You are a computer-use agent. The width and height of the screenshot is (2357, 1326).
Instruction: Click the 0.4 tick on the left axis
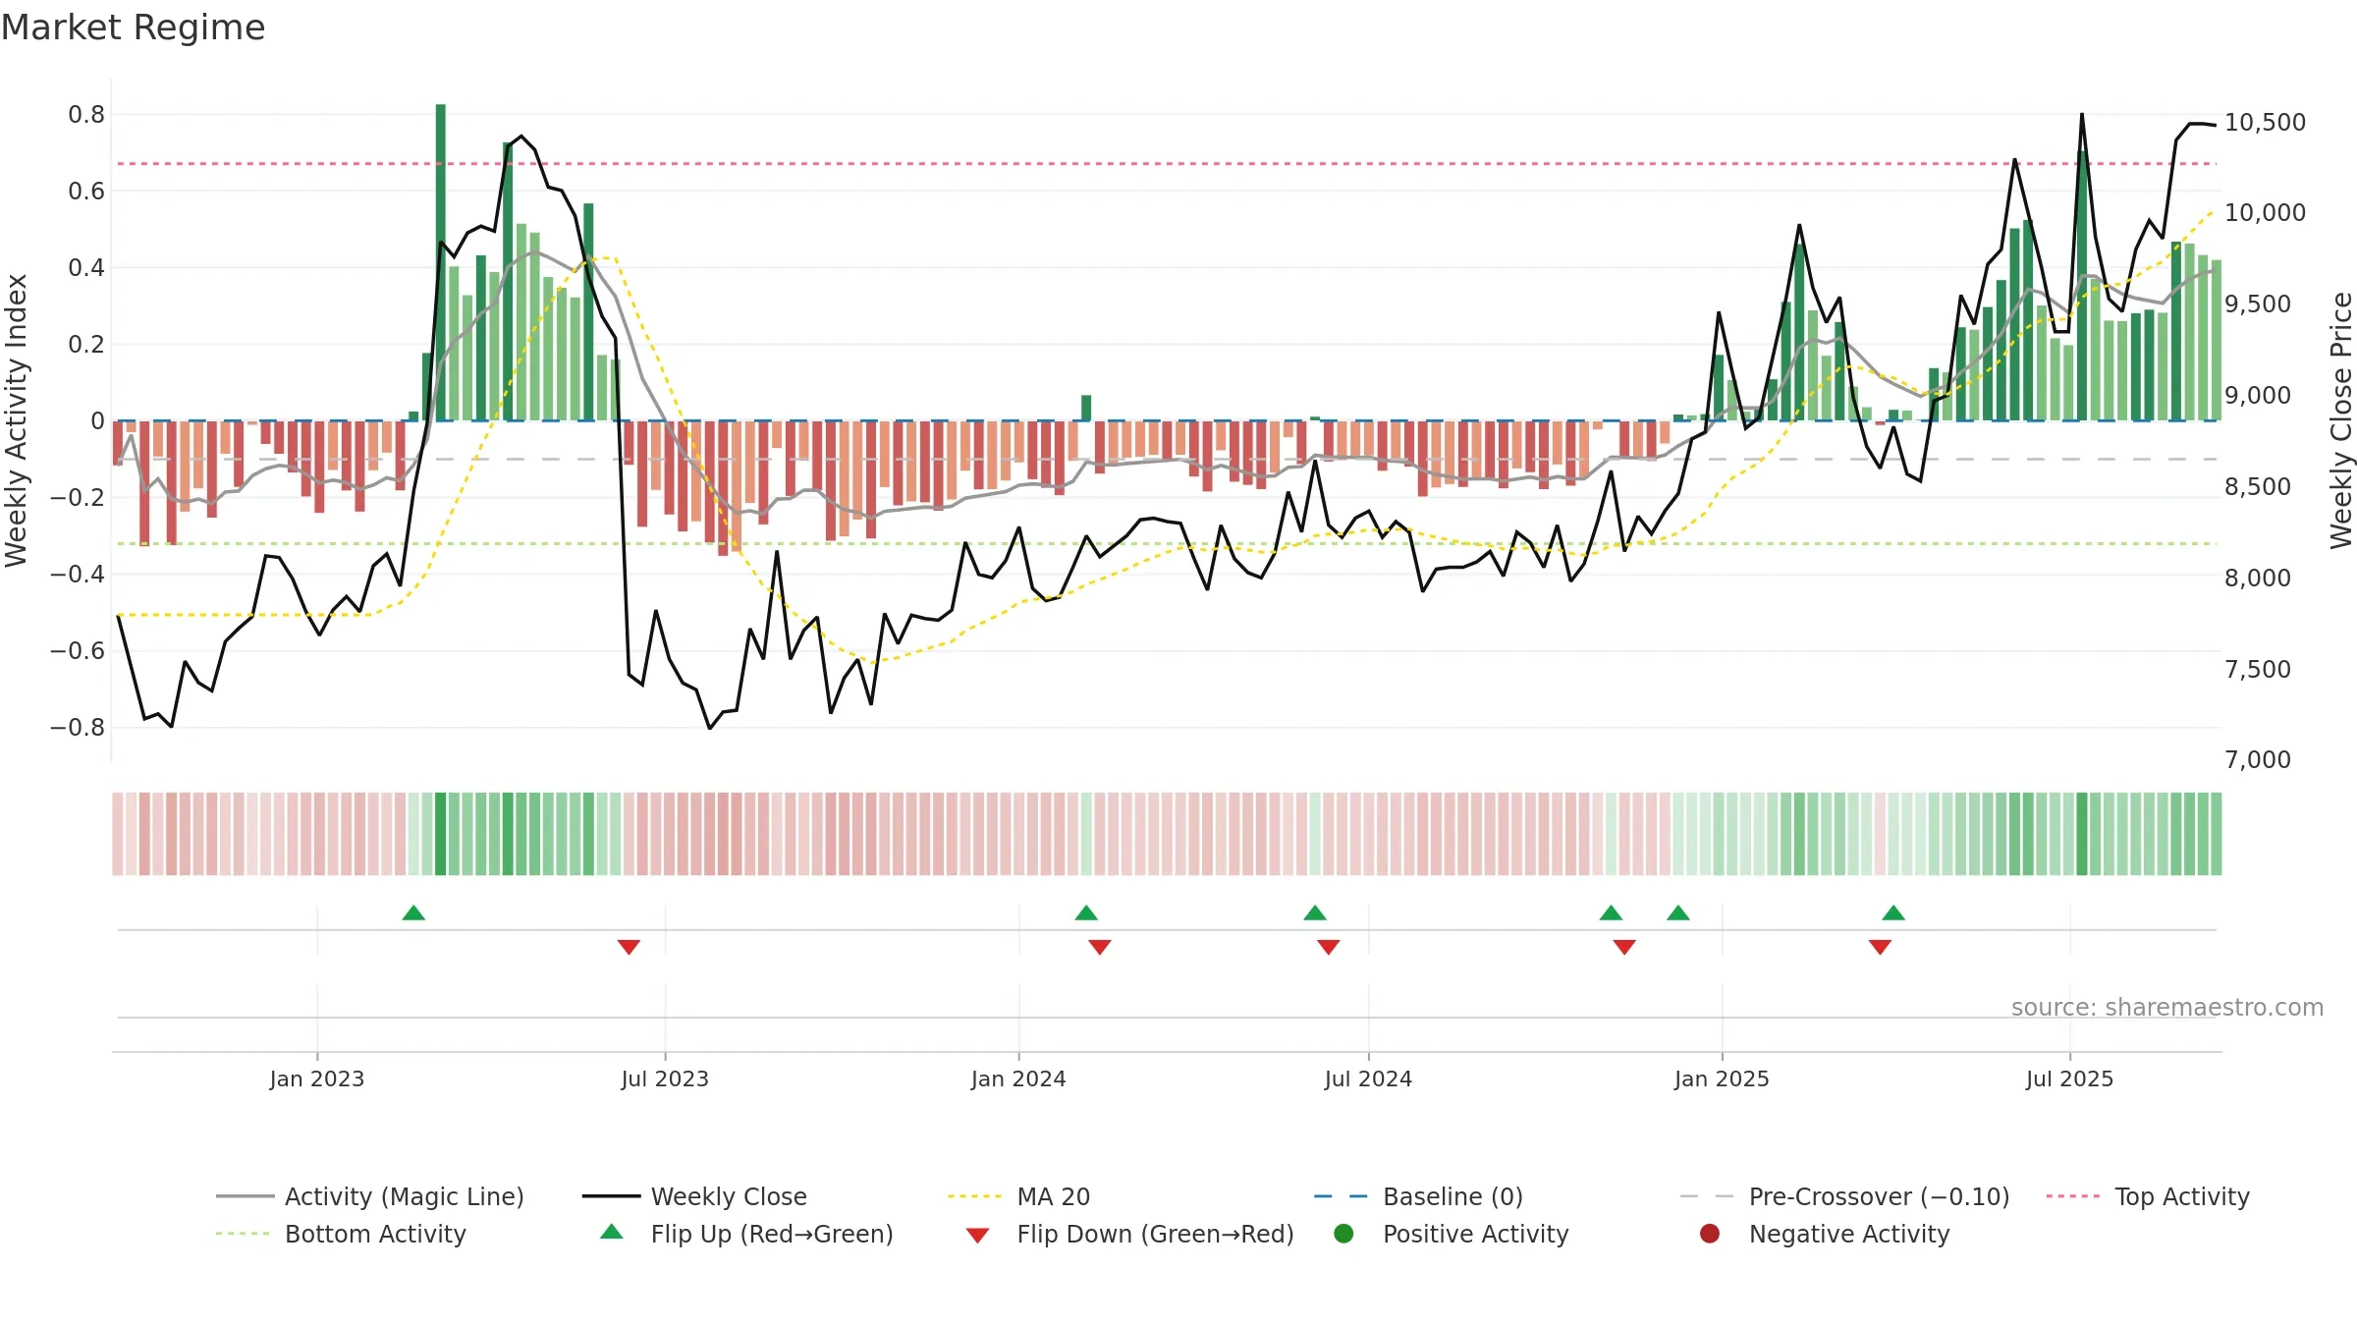click(x=86, y=267)
